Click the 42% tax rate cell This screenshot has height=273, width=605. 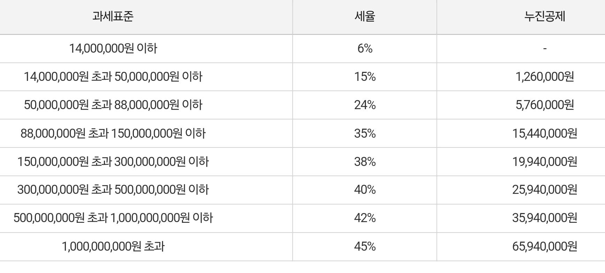[365, 218]
